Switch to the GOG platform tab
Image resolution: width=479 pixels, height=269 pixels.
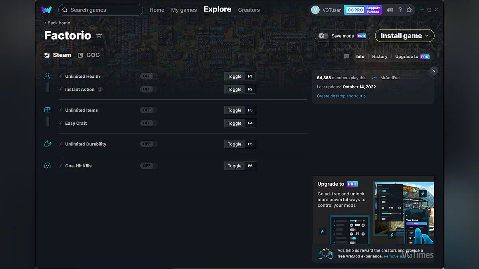89,55
